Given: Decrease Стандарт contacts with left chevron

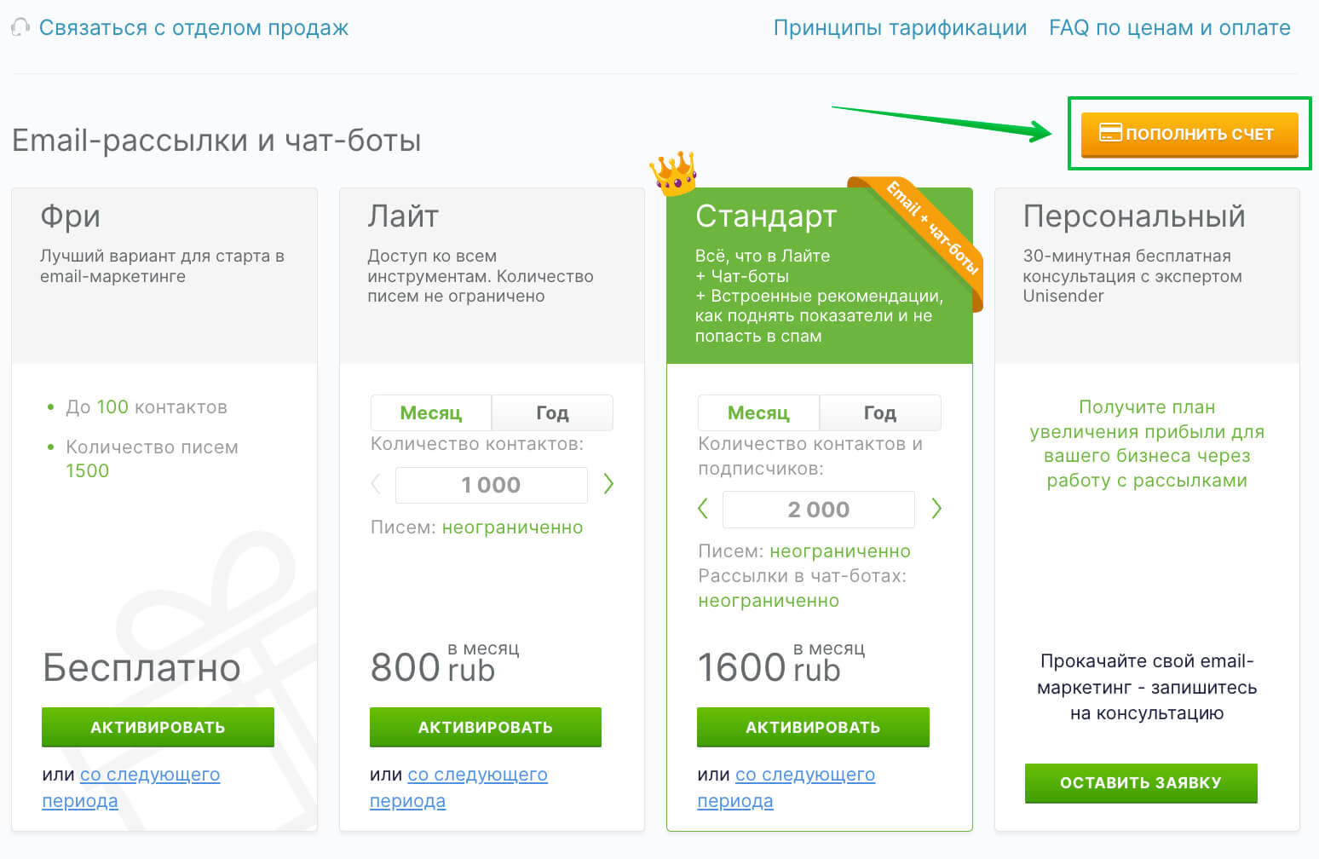Looking at the screenshot, I should pos(703,509).
